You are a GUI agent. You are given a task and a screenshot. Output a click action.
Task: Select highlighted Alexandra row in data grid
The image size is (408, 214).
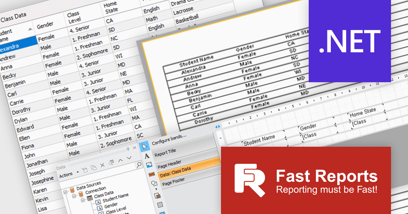pos(18,45)
